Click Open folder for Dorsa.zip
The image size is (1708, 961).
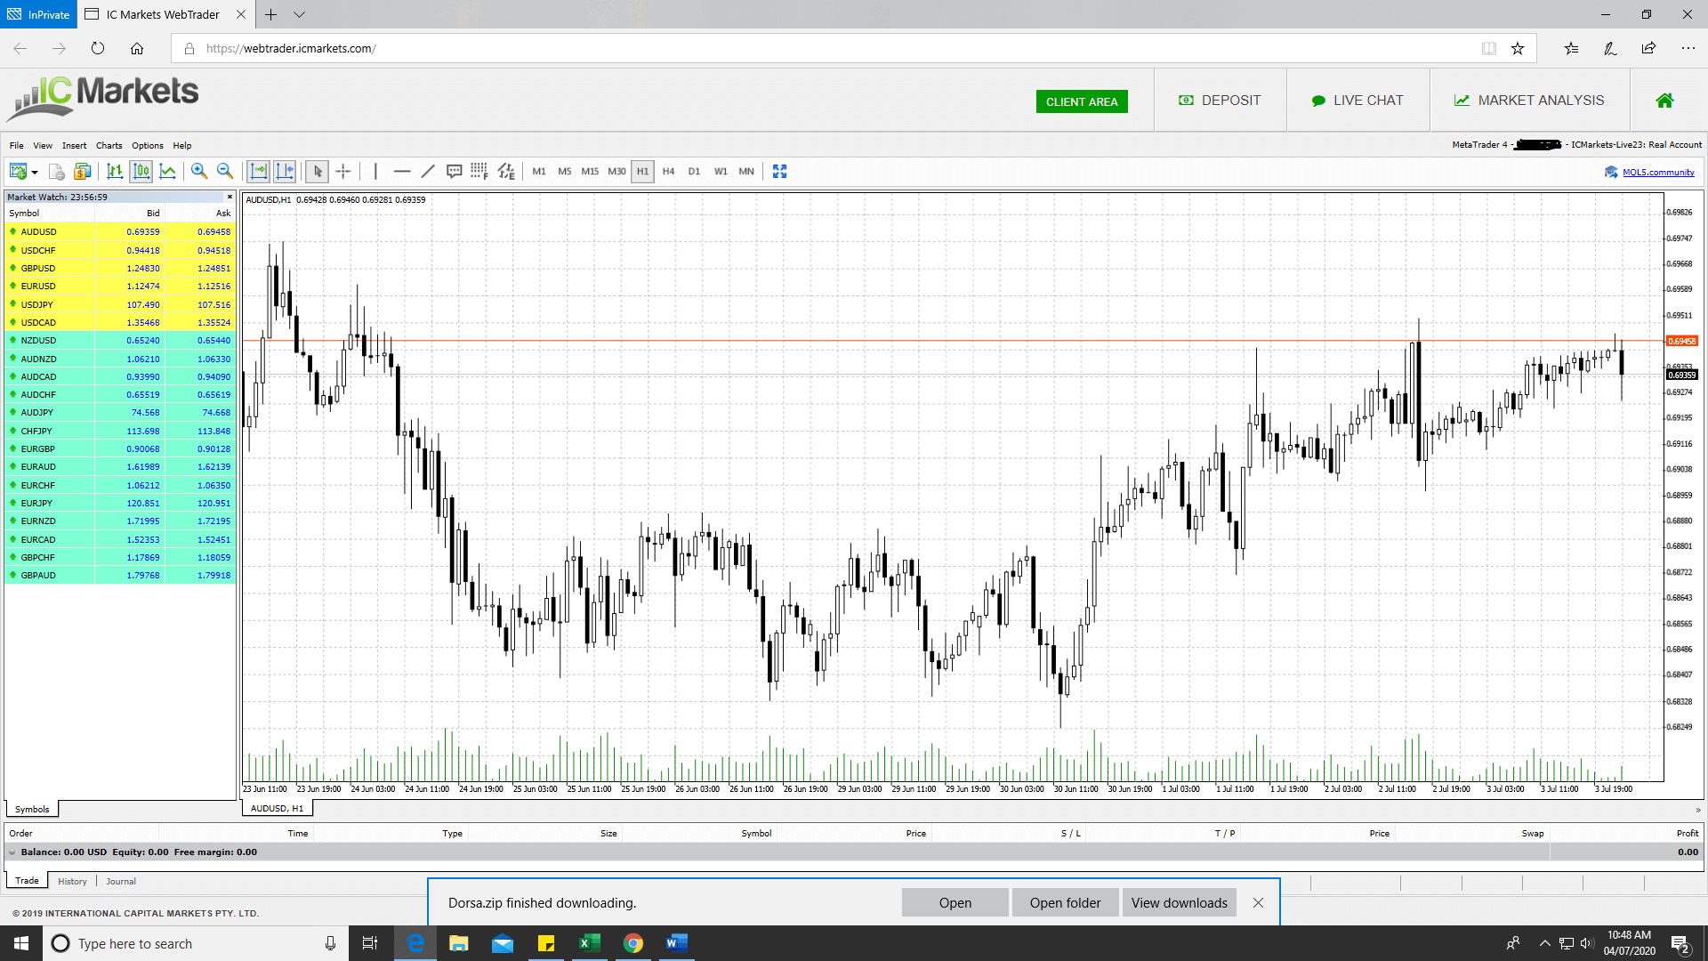pos(1065,902)
